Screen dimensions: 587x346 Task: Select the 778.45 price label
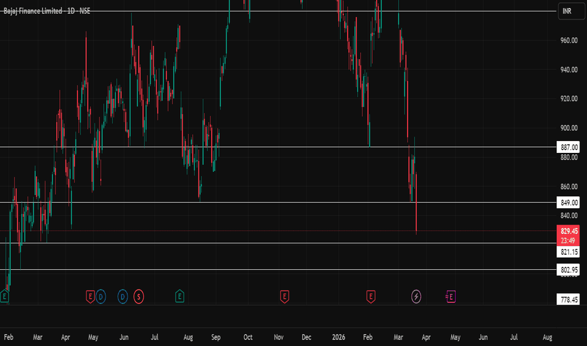click(568, 299)
